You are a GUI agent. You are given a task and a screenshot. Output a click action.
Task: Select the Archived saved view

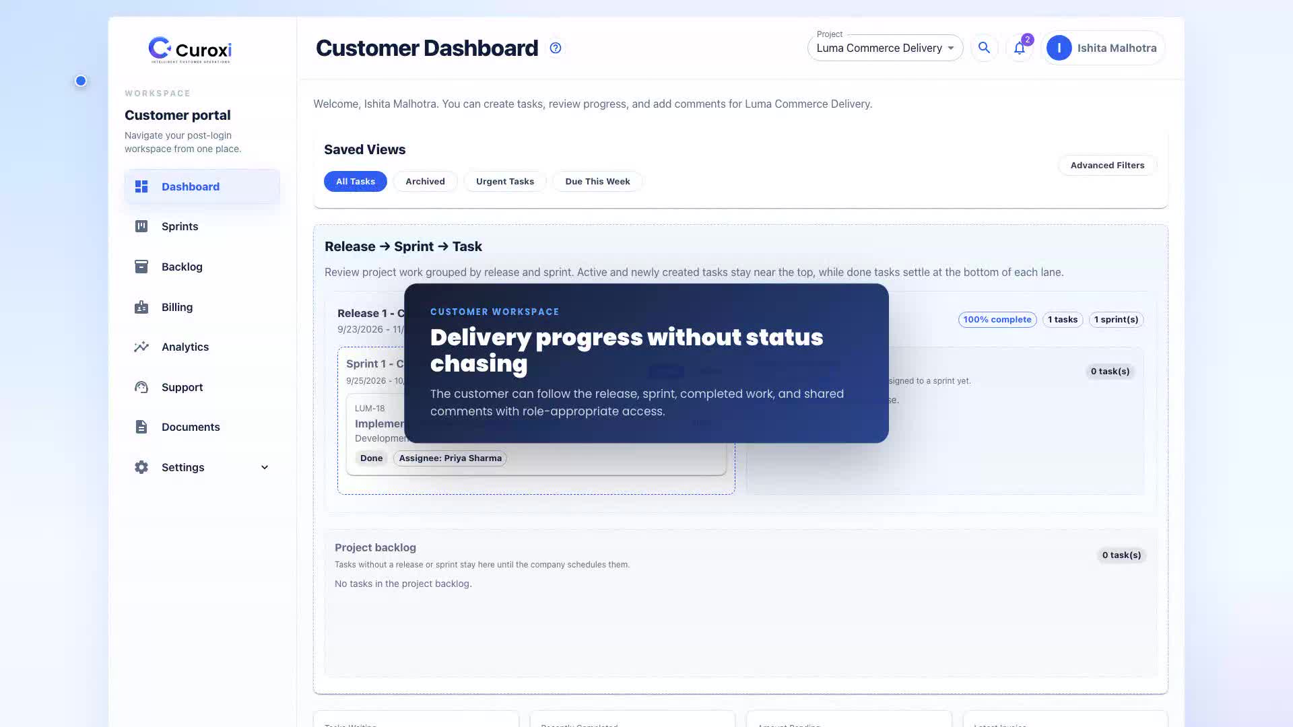click(x=425, y=181)
